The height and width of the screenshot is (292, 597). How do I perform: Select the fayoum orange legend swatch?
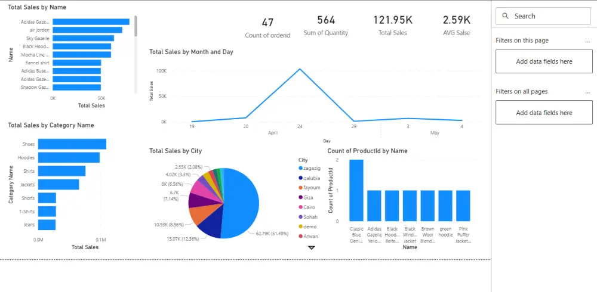[301, 188]
